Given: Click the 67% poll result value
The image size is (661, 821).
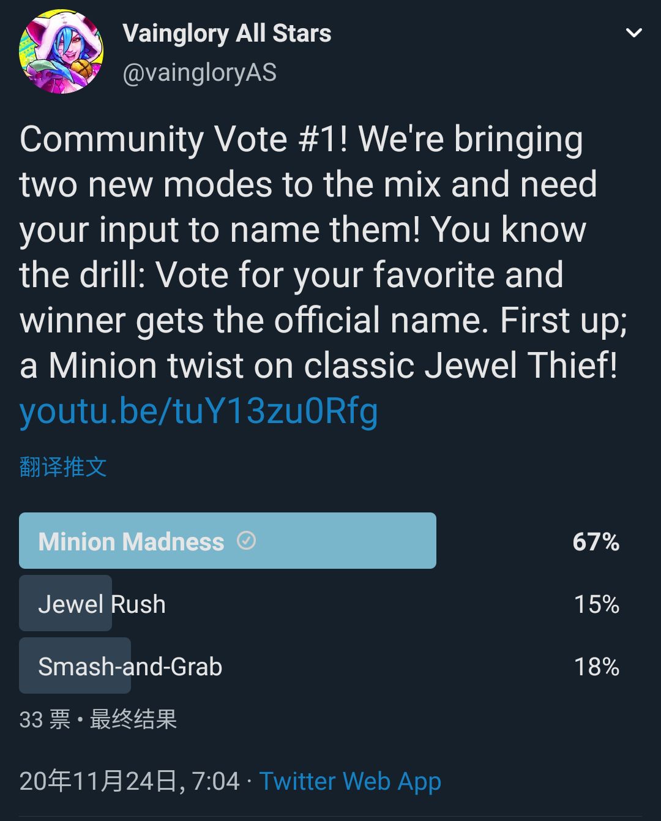Looking at the screenshot, I should [x=596, y=542].
